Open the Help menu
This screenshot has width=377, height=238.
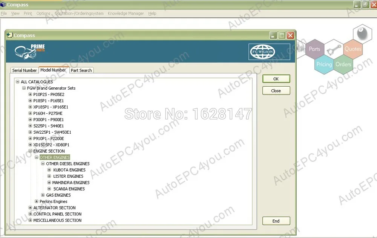[x=152, y=14]
